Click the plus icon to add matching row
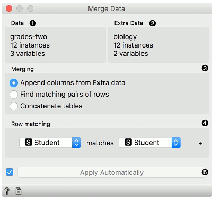Viewport: 213px width, 197px height. (201, 143)
